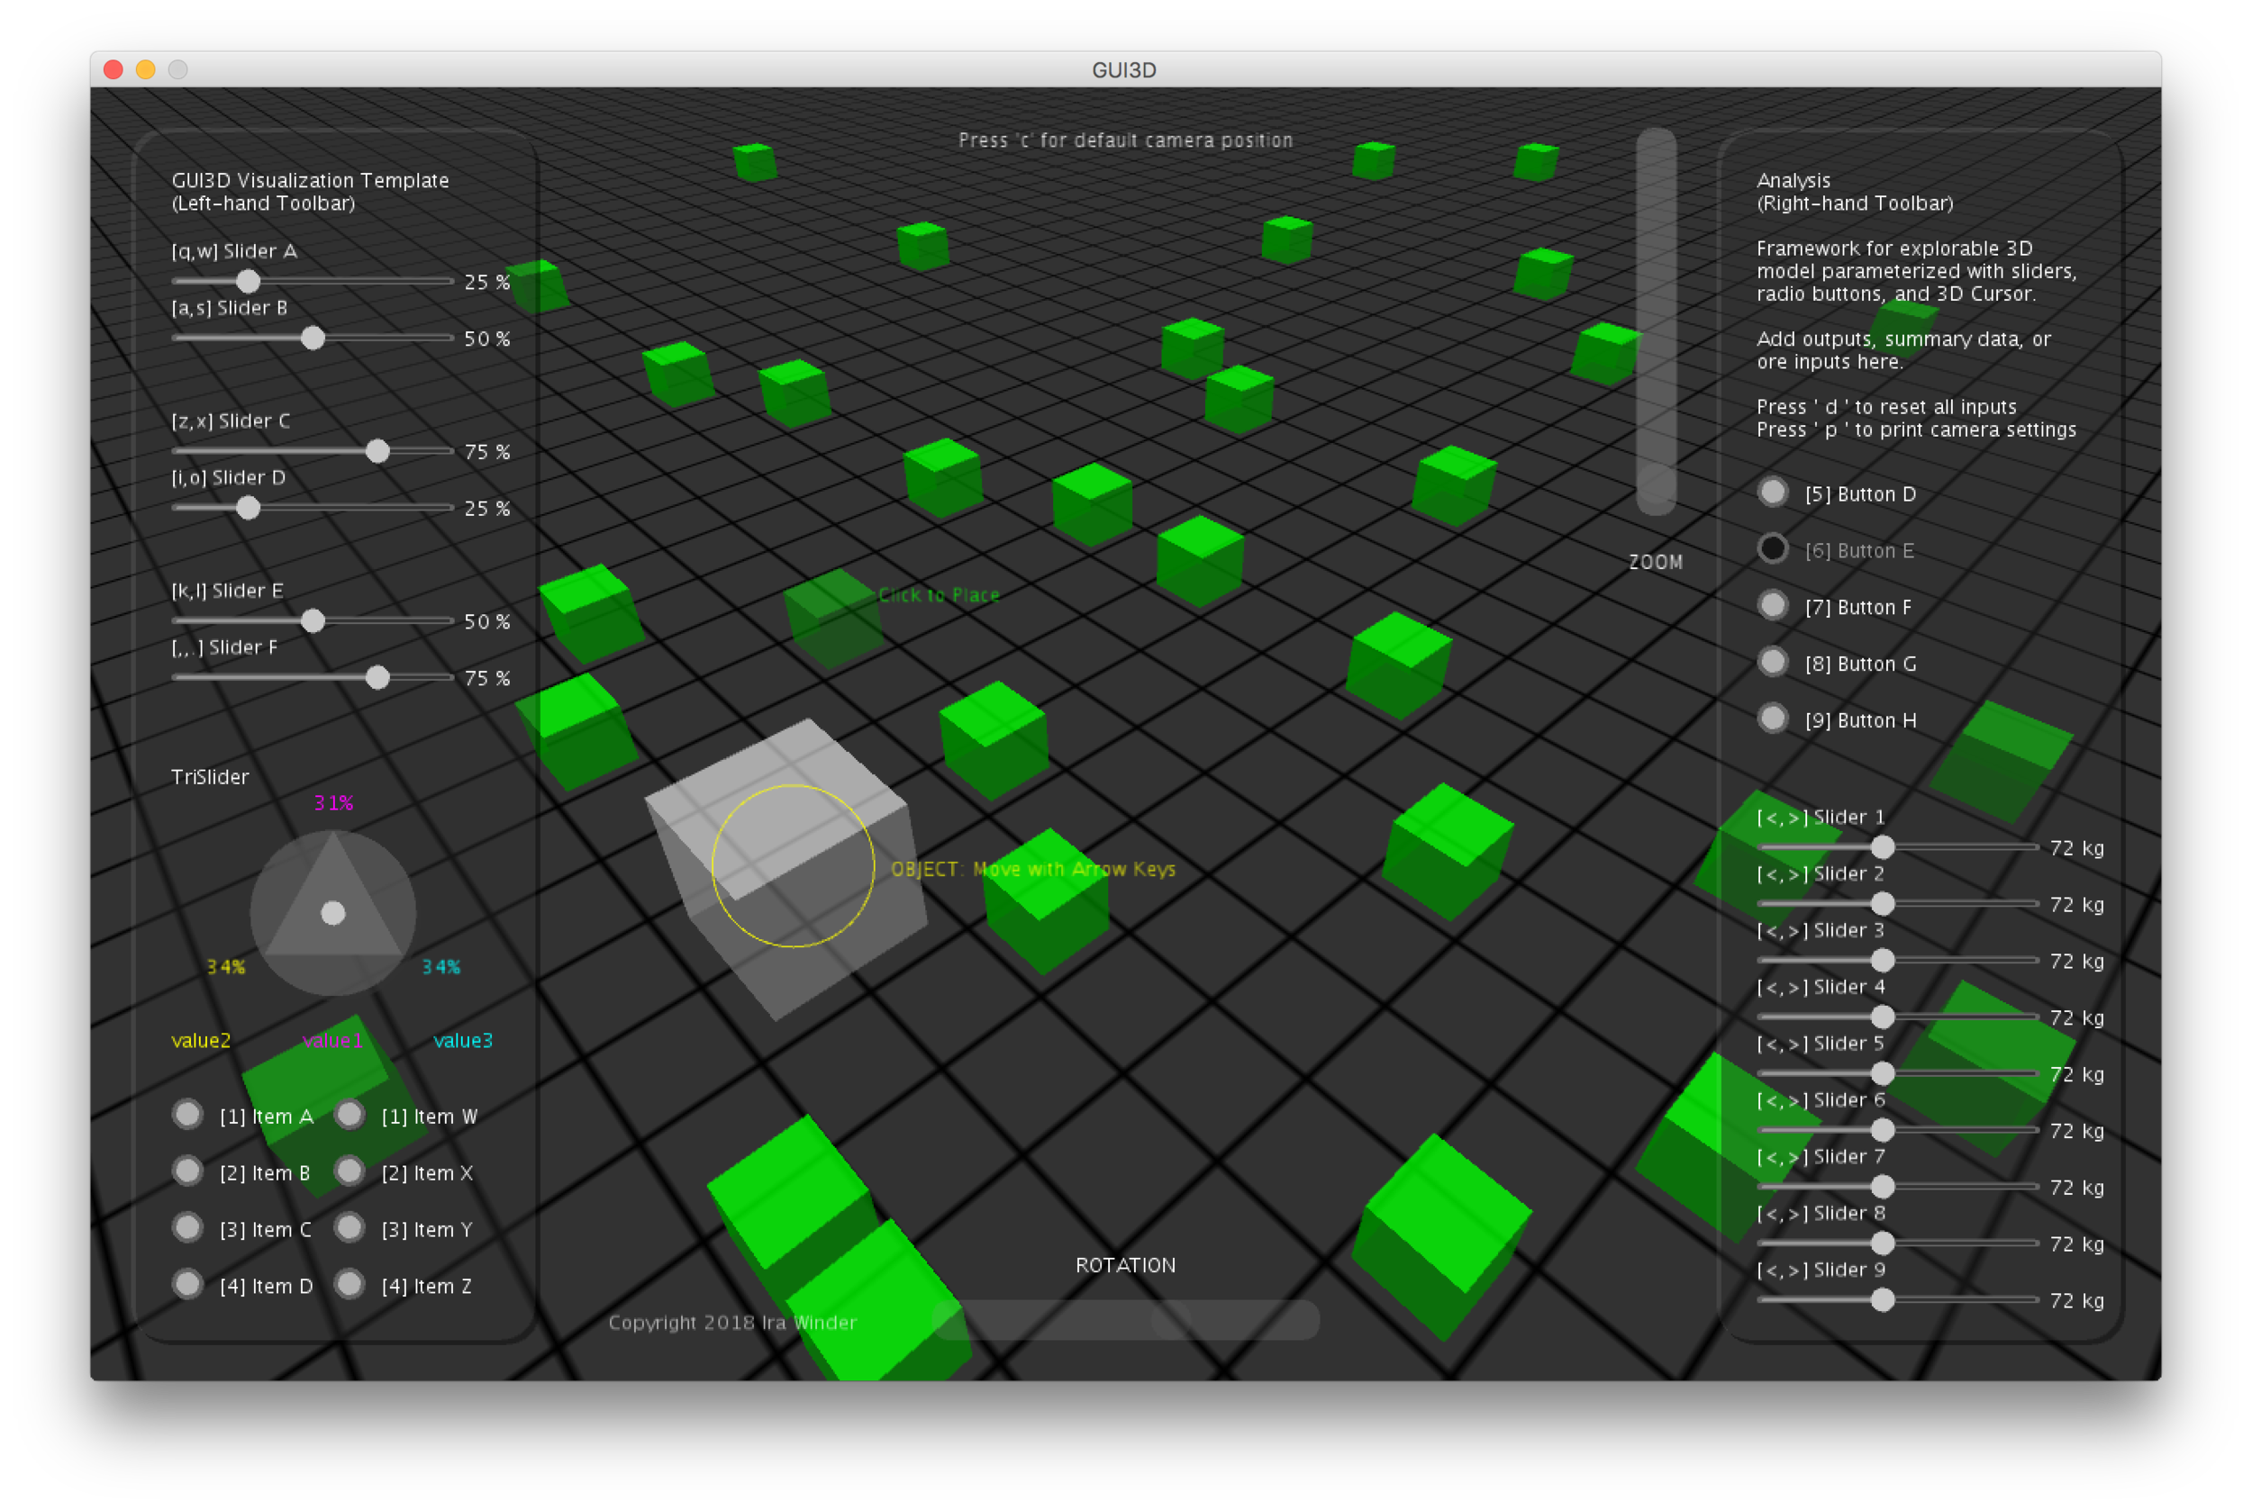This screenshot has width=2252, height=1510.
Task: Select the [3] Item Y radio button
Action: point(350,1228)
